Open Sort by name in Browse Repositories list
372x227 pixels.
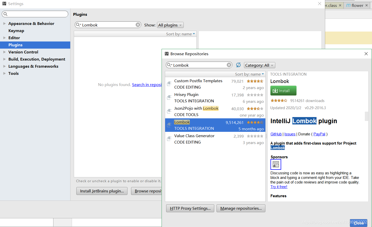(x=249, y=74)
